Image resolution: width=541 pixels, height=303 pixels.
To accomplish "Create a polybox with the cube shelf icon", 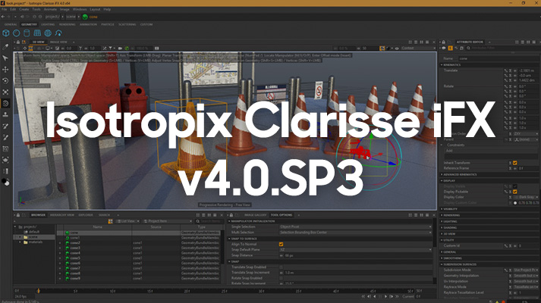I will (x=6, y=33).
